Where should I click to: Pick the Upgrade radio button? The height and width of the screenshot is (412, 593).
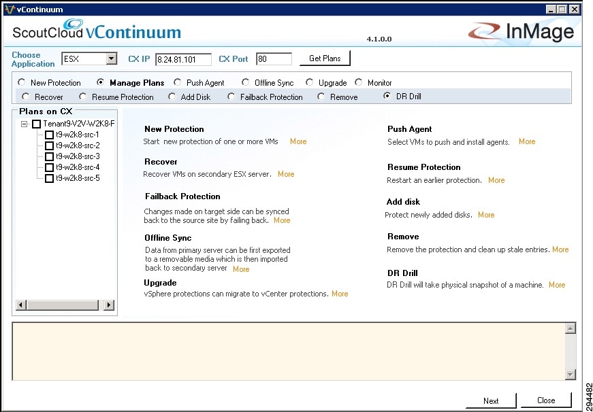pyautogui.click(x=310, y=82)
